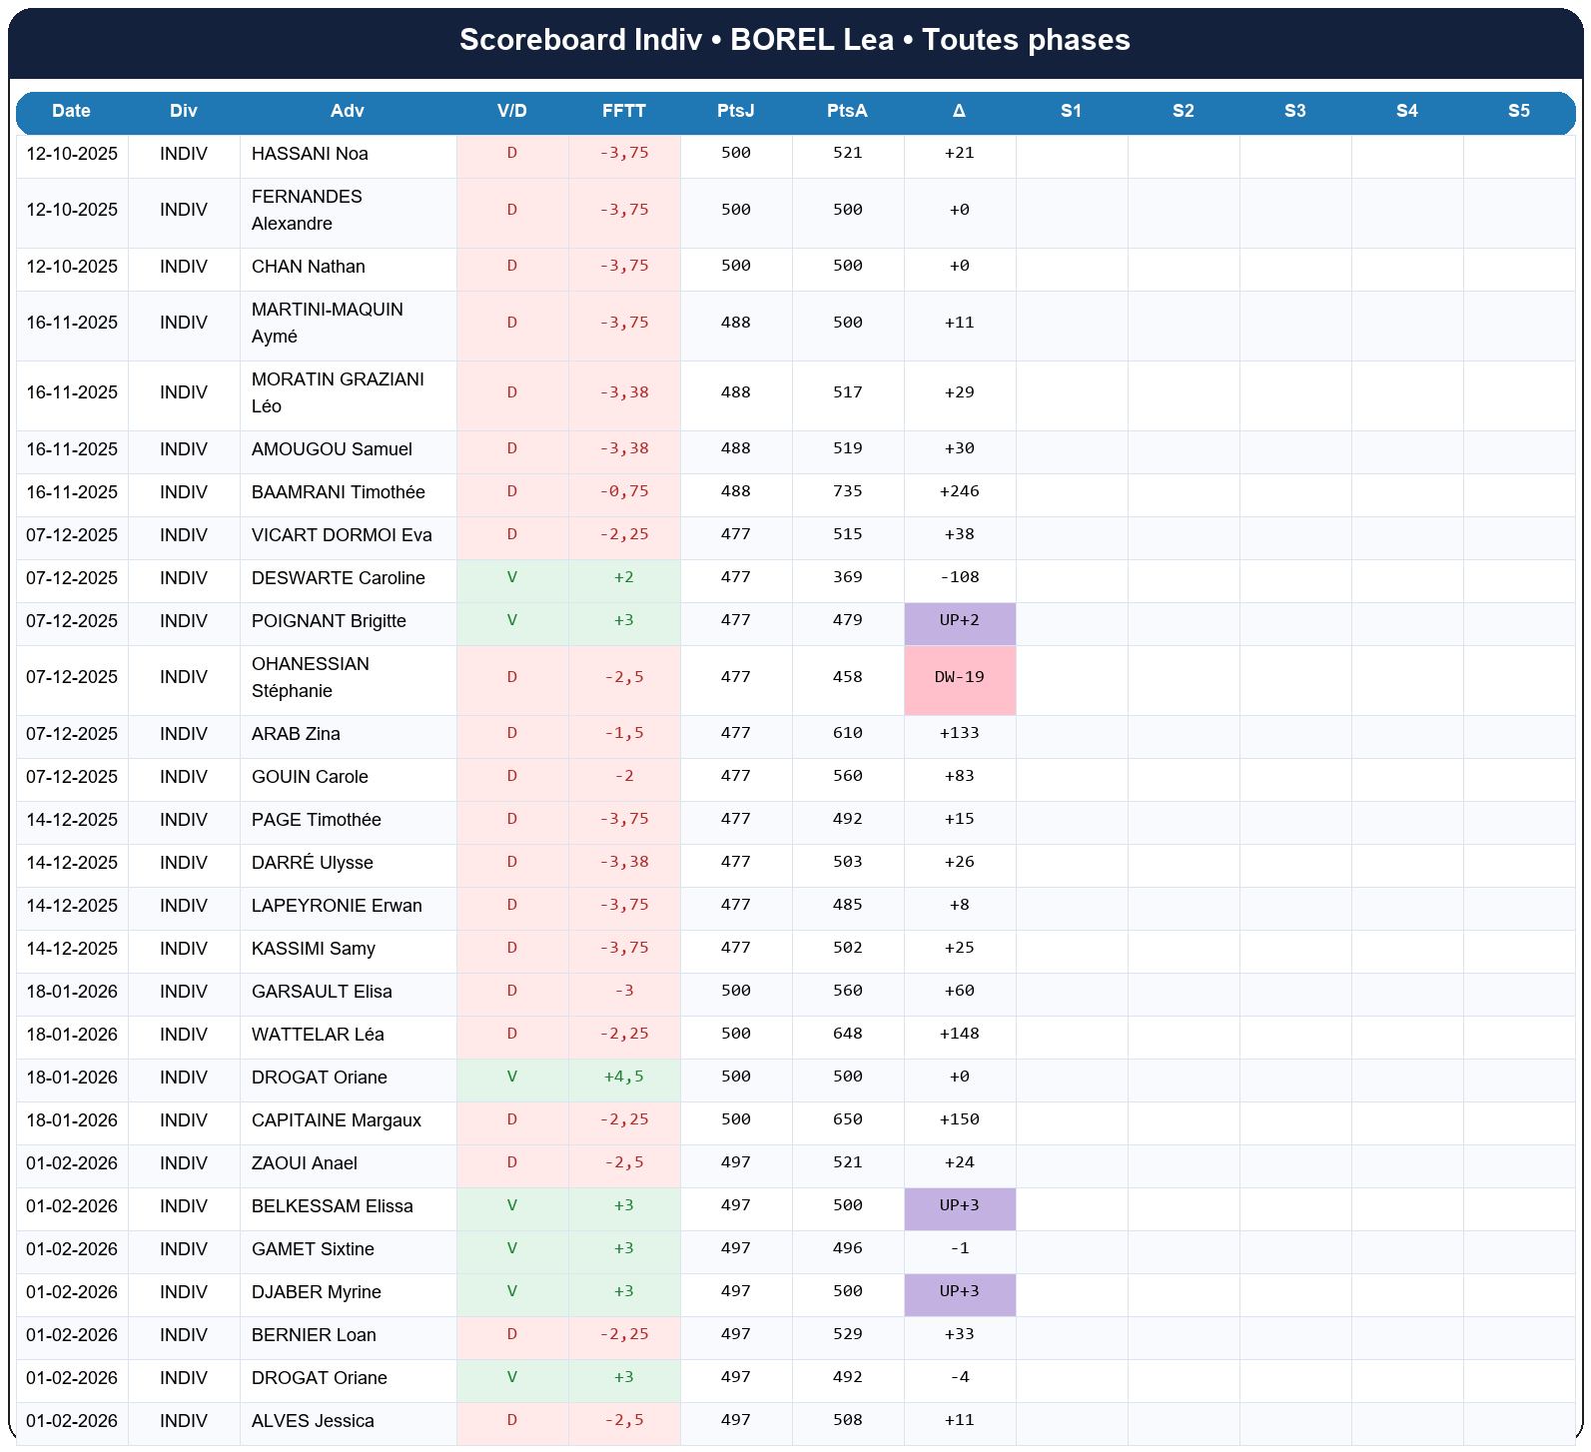The image size is (1591, 1452).
Task: Select the POIGNANT Brigitte row name
Action: click(329, 621)
